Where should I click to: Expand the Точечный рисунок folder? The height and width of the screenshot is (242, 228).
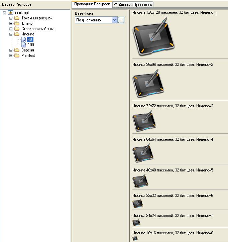pyautogui.click(x=11, y=18)
